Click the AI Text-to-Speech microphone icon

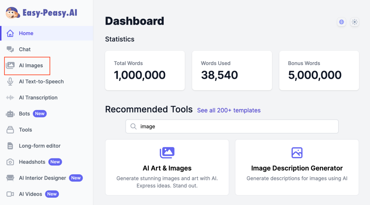tap(10, 82)
